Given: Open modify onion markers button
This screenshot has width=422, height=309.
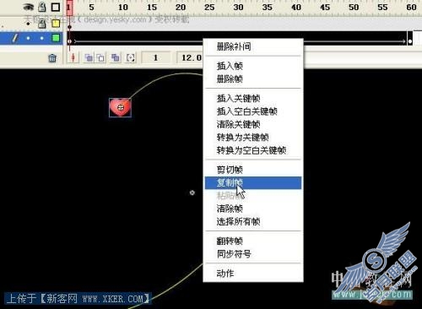Looking at the screenshot, I should [x=131, y=57].
